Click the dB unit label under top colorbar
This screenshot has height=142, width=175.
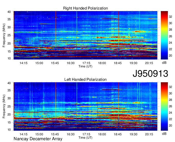pyautogui.click(x=164, y=63)
